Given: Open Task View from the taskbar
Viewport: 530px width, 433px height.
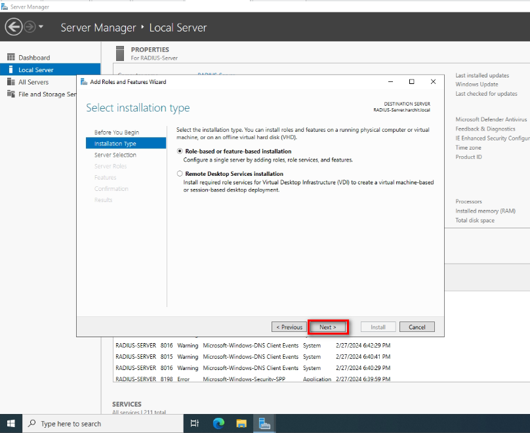Looking at the screenshot, I should [x=195, y=424].
